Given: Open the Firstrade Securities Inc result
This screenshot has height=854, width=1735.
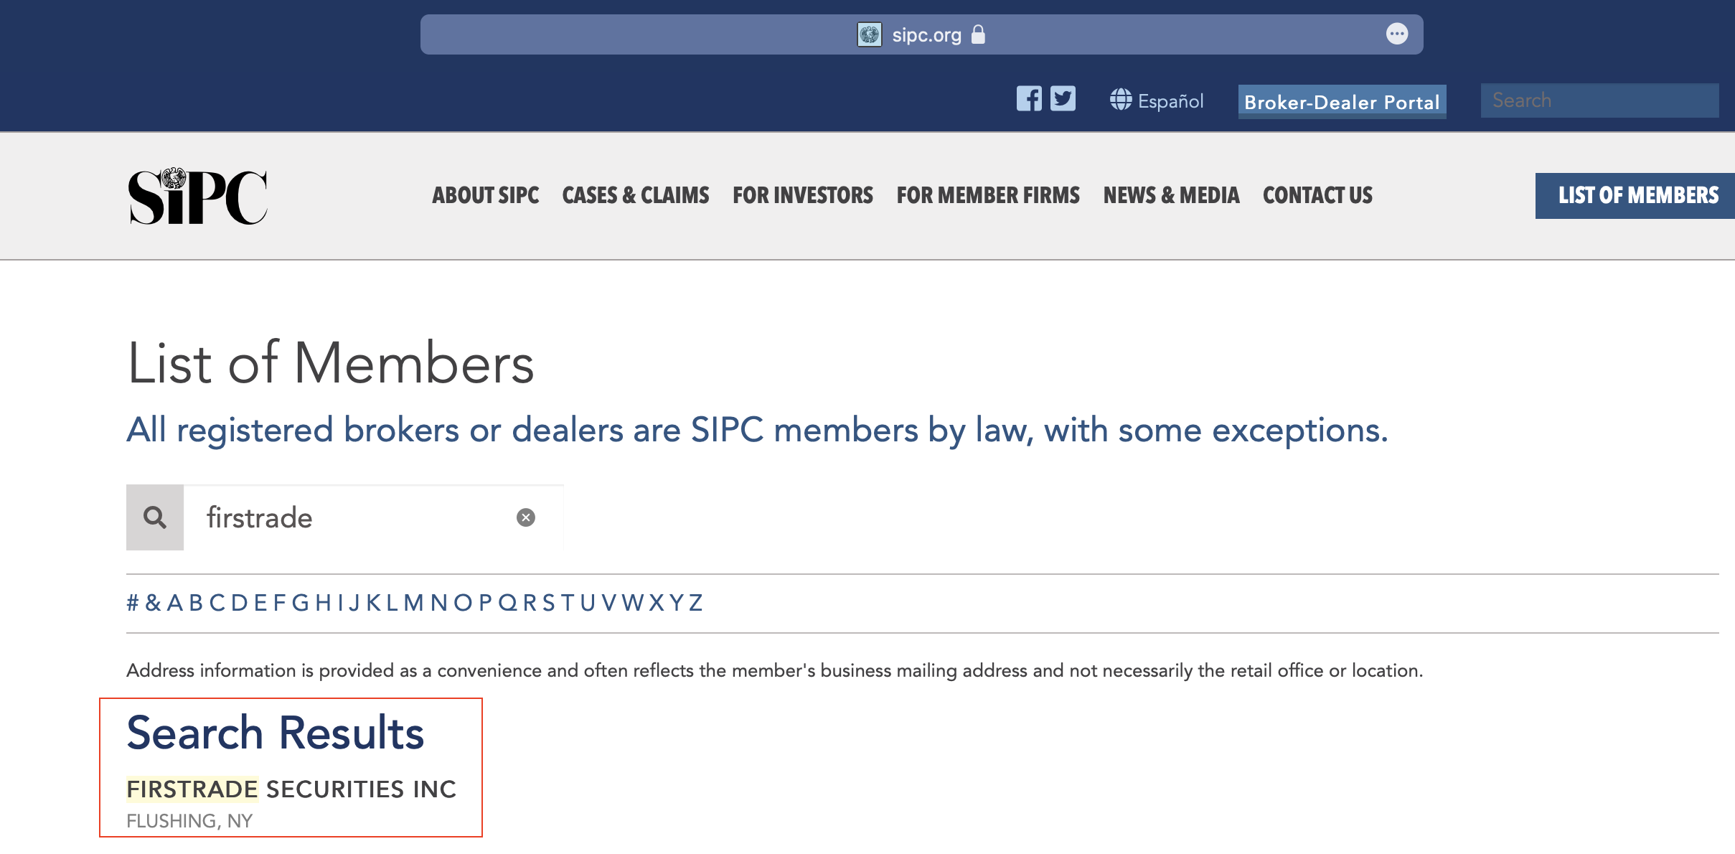Looking at the screenshot, I should (291, 789).
